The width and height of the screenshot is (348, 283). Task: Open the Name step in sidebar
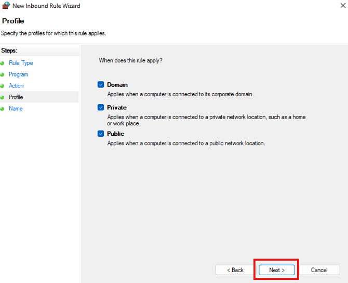click(x=16, y=109)
